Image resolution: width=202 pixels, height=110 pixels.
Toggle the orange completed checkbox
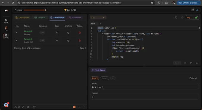74,107
